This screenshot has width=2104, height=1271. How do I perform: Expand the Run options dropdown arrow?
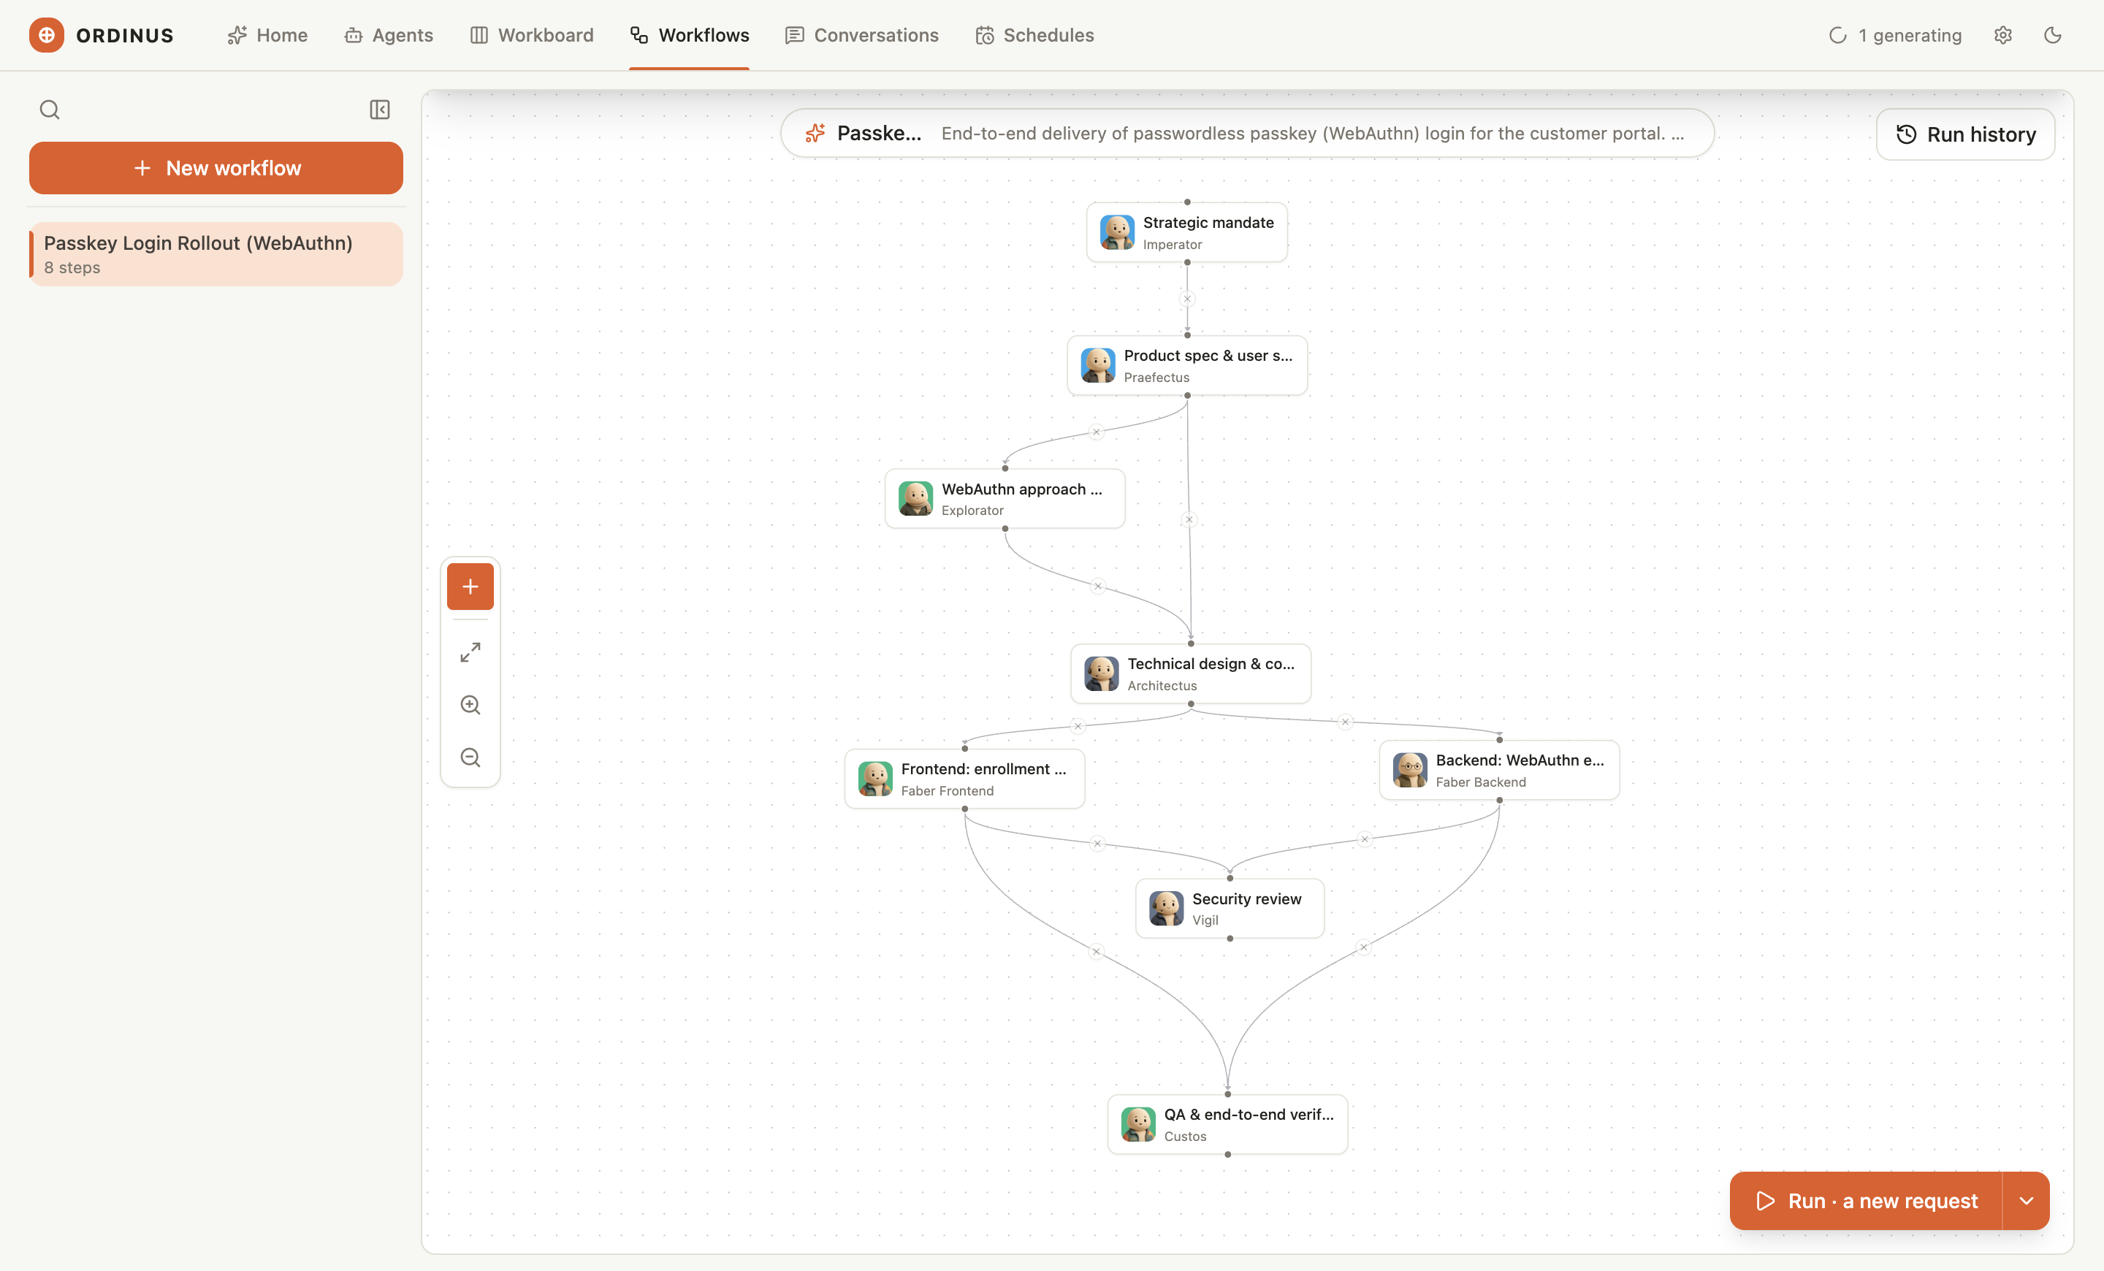pyautogui.click(x=2027, y=1201)
